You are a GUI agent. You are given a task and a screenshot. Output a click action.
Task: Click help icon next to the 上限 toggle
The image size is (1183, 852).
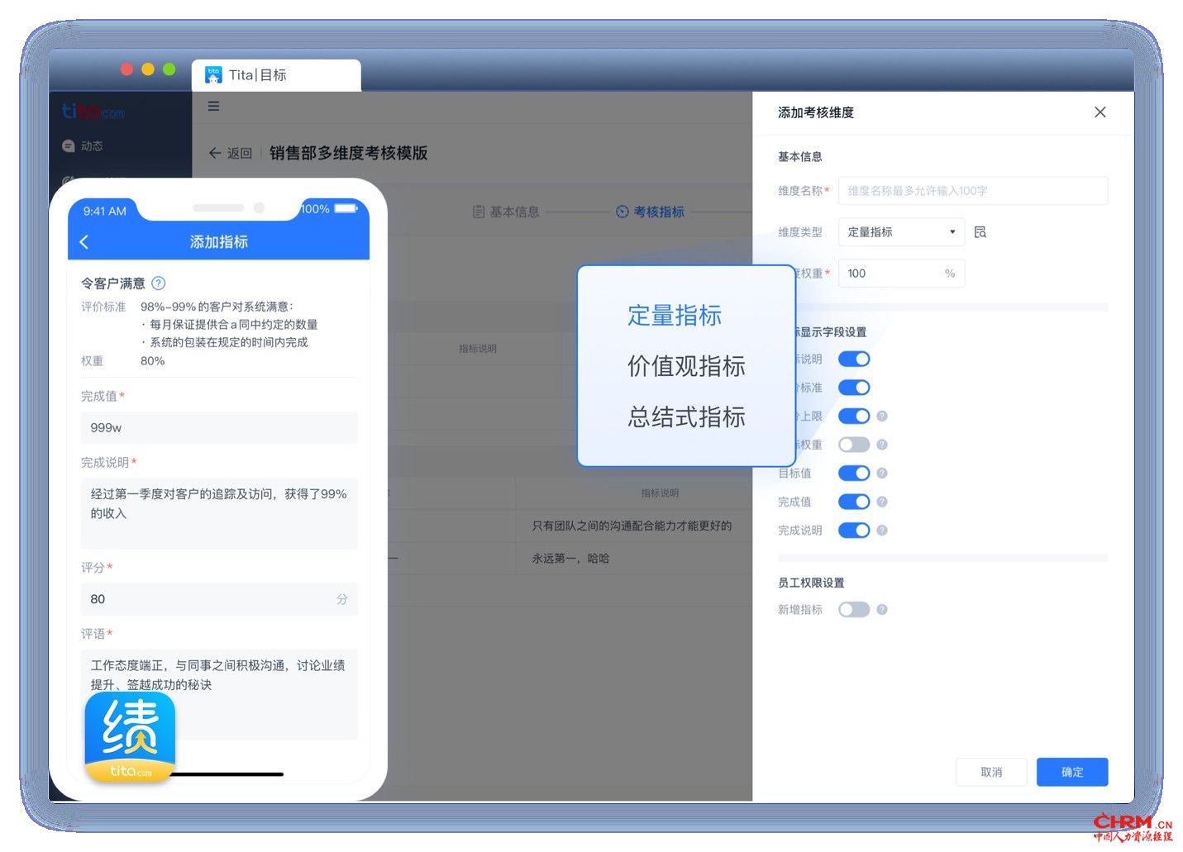(882, 416)
